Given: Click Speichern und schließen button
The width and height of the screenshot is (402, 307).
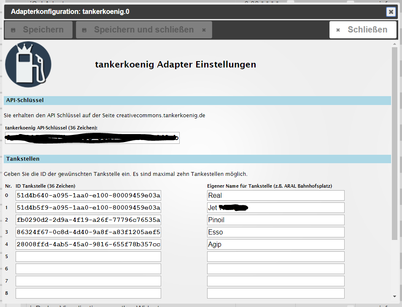Looking at the screenshot, I should tap(144, 30).
